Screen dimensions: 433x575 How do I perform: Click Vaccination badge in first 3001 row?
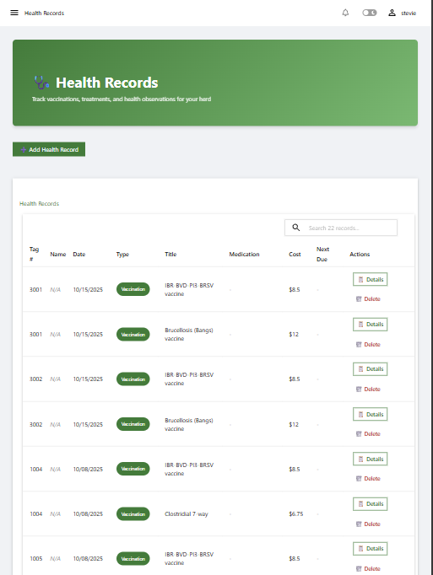pos(133,289)
